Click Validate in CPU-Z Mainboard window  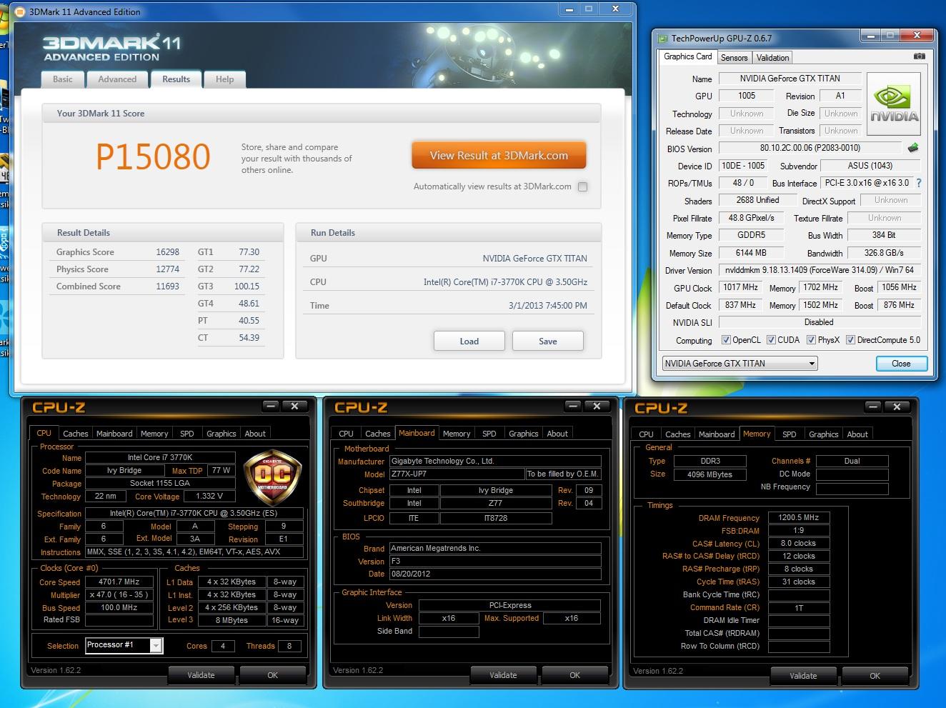tap(504, 674)
